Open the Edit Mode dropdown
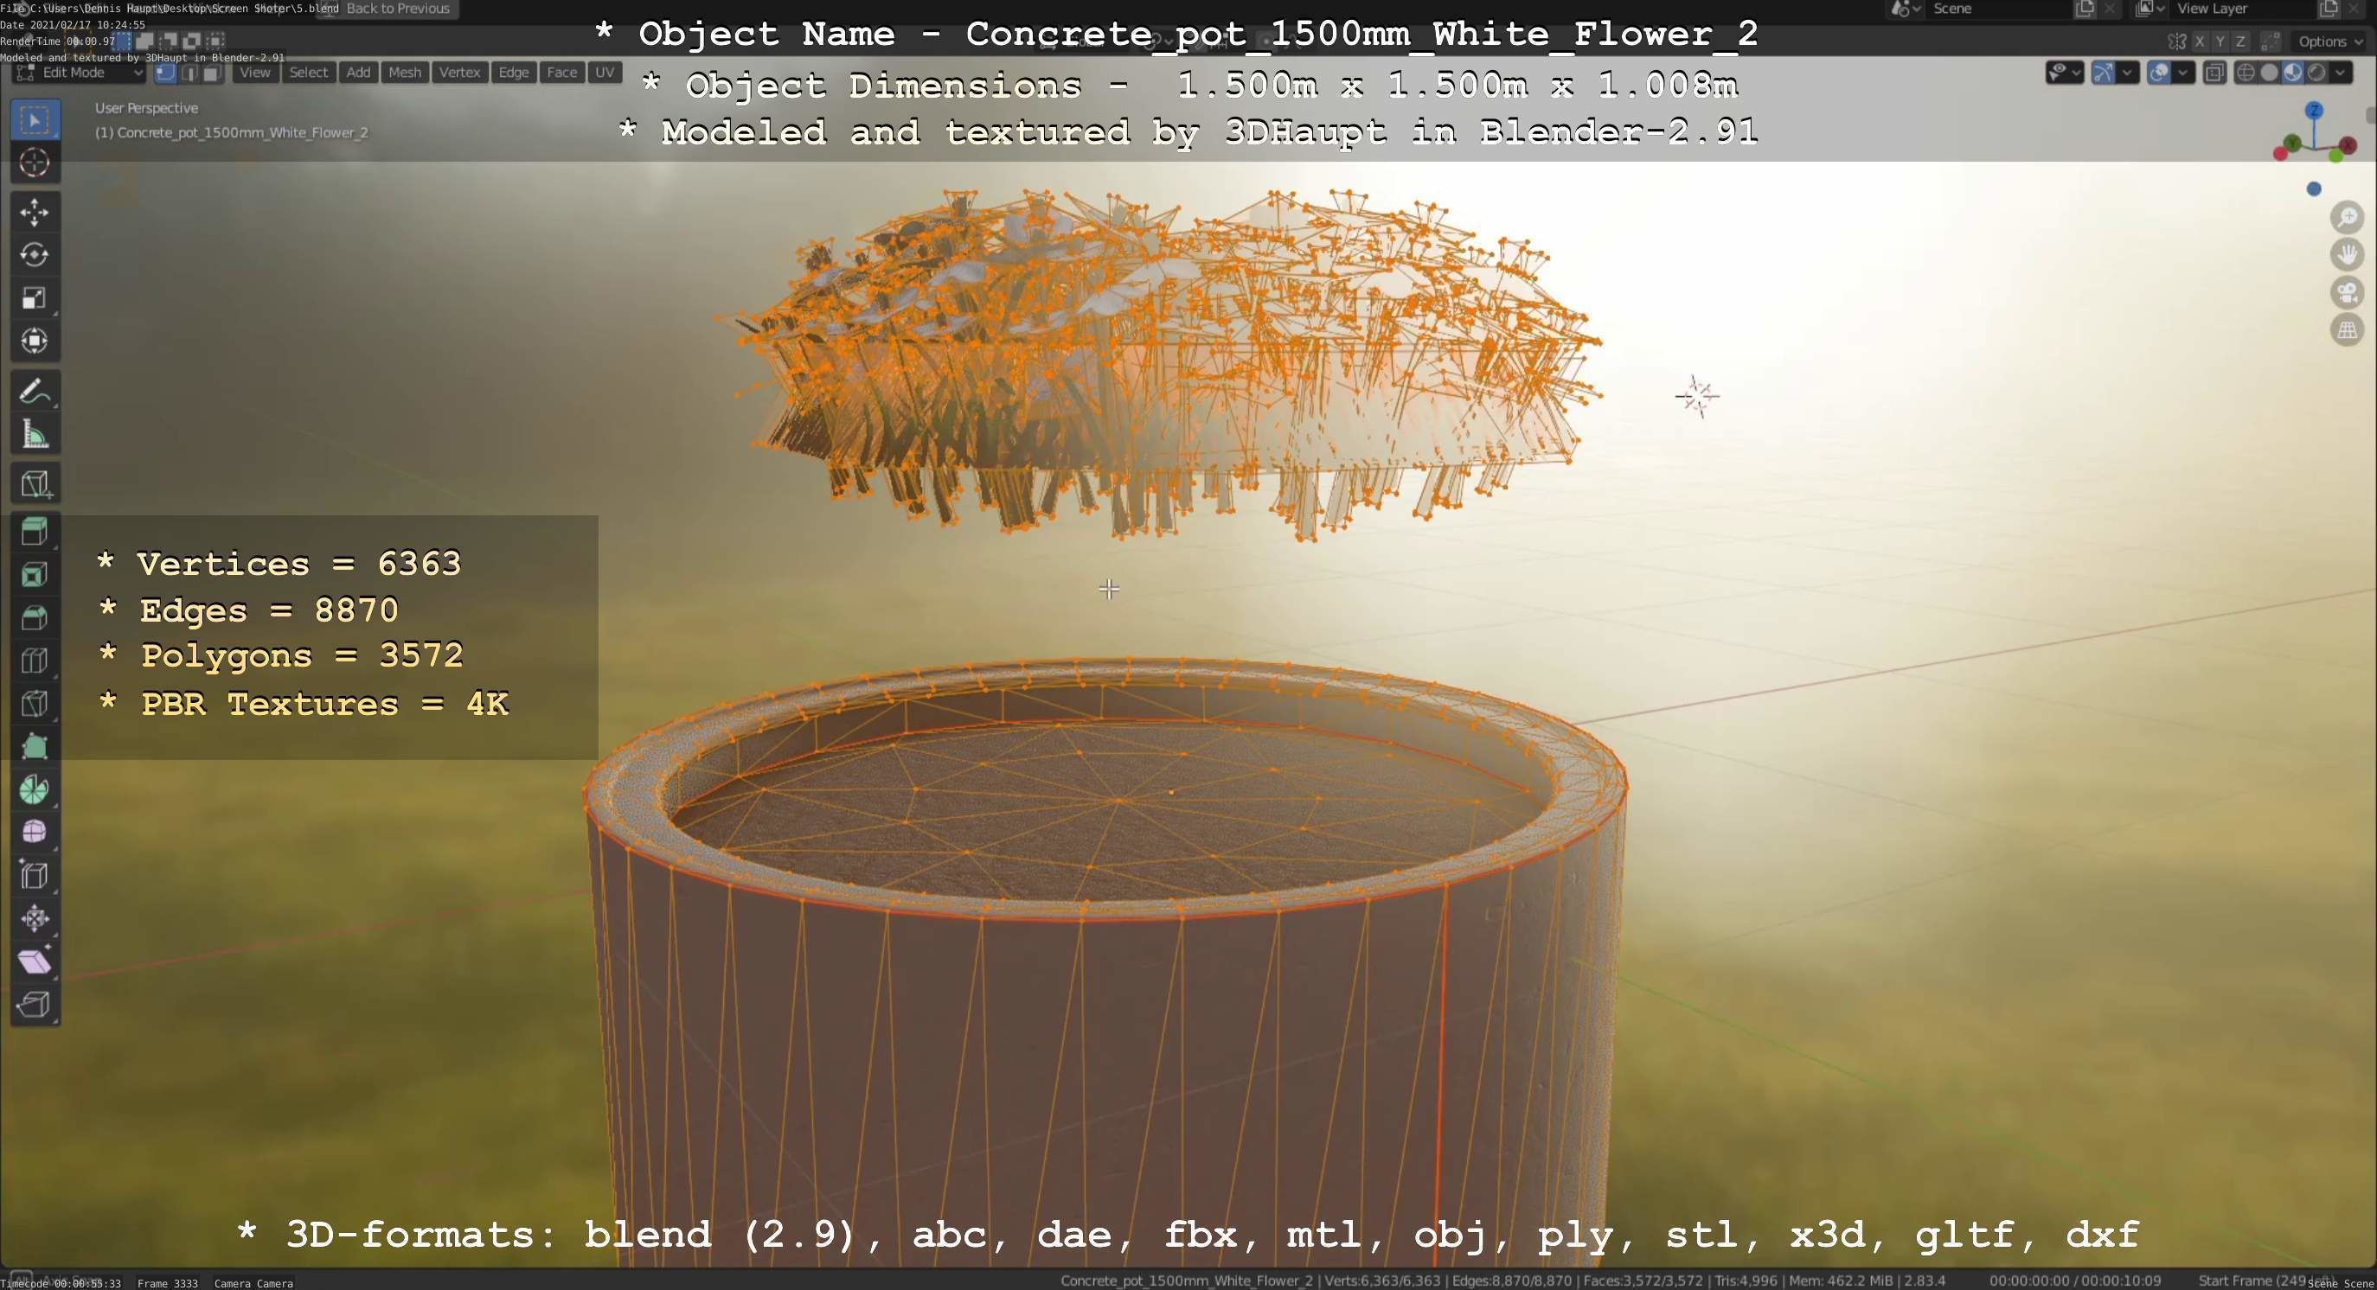2377x1290 pixels. [80, 73]
